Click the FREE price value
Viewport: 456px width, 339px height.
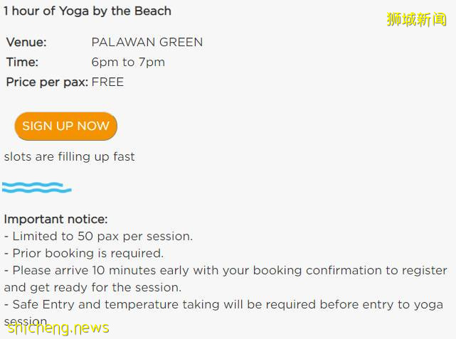coord(107,82)
